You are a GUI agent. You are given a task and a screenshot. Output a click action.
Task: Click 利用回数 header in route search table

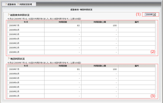[x=63, y=22]
